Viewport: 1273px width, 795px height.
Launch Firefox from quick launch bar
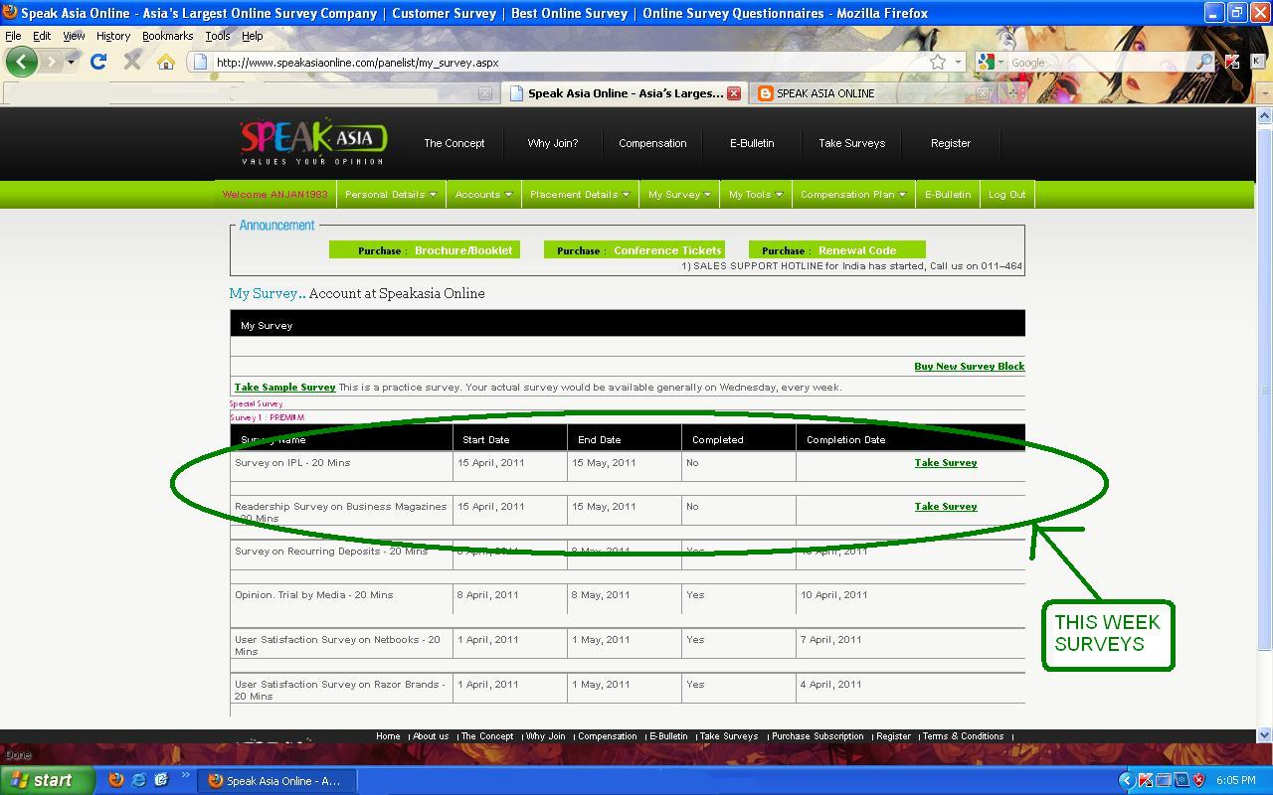(x=116, y=780)
